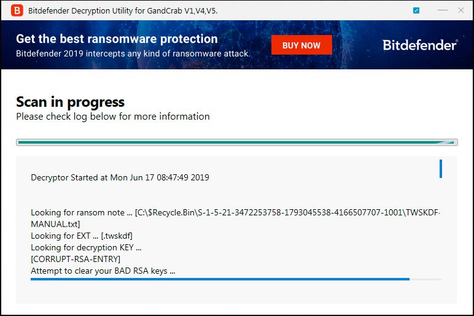Click the 'Bitdefender 2019 intercepts' banner subtext

(x=133, y=54)
